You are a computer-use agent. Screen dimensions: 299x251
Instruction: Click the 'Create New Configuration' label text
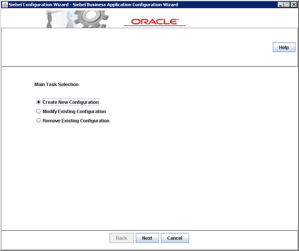pyautogui.click(x=71, y=102)
